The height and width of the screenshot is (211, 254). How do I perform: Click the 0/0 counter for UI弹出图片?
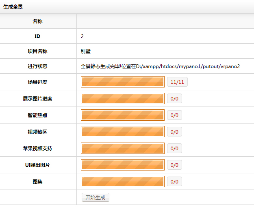(174, 165)
